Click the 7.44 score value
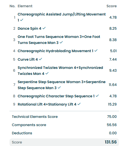This screenshot has width=125, height=146. [113, 59]
